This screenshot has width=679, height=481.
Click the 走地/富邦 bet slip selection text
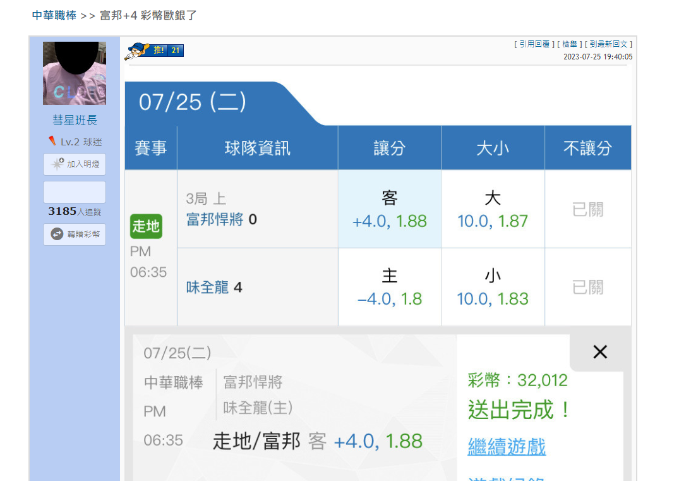256,442
